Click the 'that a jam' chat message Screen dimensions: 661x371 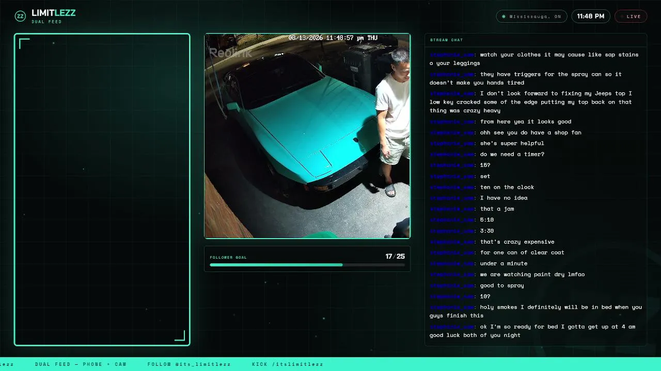click(536, 209)
